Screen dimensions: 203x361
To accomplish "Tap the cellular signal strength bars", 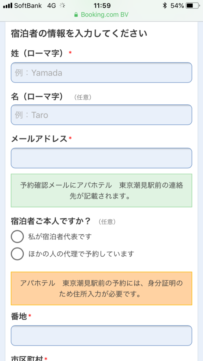I will coord(8,6).
